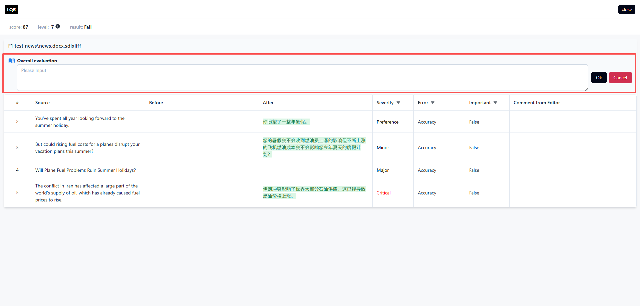Click the result Fail label
The width and height of the screenshot is (640, 306).
tap(88, 27)
